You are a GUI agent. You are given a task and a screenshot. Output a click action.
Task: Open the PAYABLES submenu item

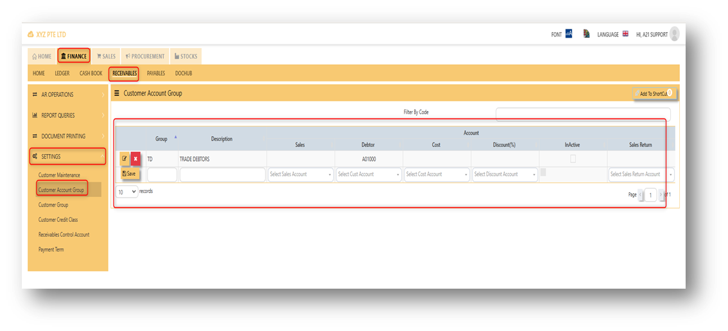click(x=156, y=73)
